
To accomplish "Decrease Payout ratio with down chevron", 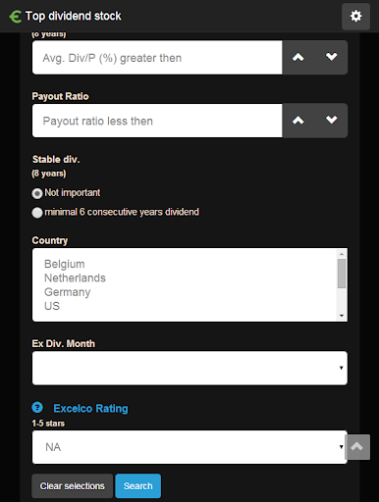I will point(331,121).
